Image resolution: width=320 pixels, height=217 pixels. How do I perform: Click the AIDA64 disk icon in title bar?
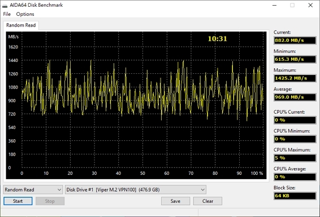tap(5, 6)
